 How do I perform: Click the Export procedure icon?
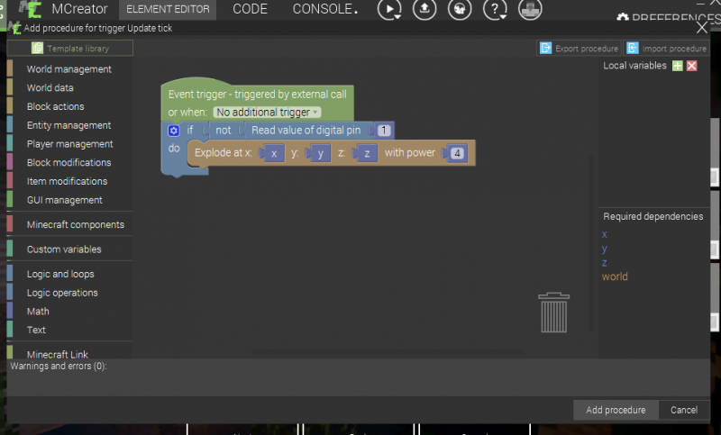point(545,49)
